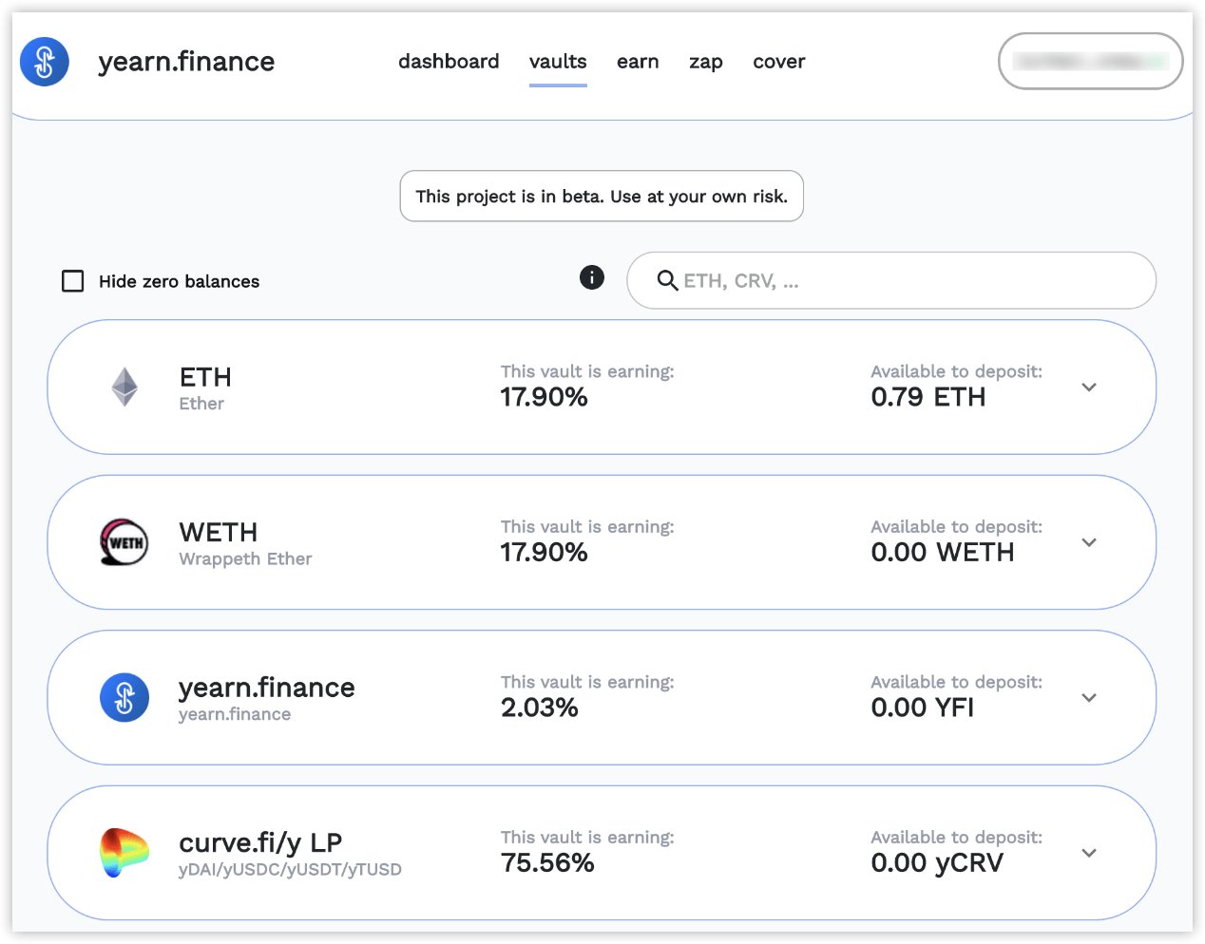
Task: Click the YFI vault blue icon
Action: [124, 698]
